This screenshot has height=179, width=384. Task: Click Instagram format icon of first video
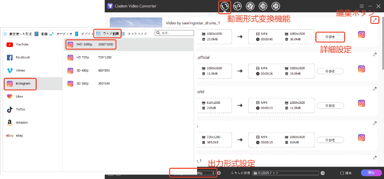tap(361, 34)
